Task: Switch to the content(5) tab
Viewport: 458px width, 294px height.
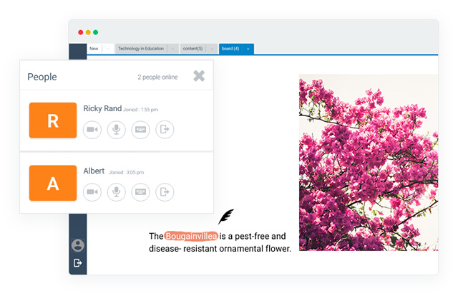Action: tap(193, 49)
